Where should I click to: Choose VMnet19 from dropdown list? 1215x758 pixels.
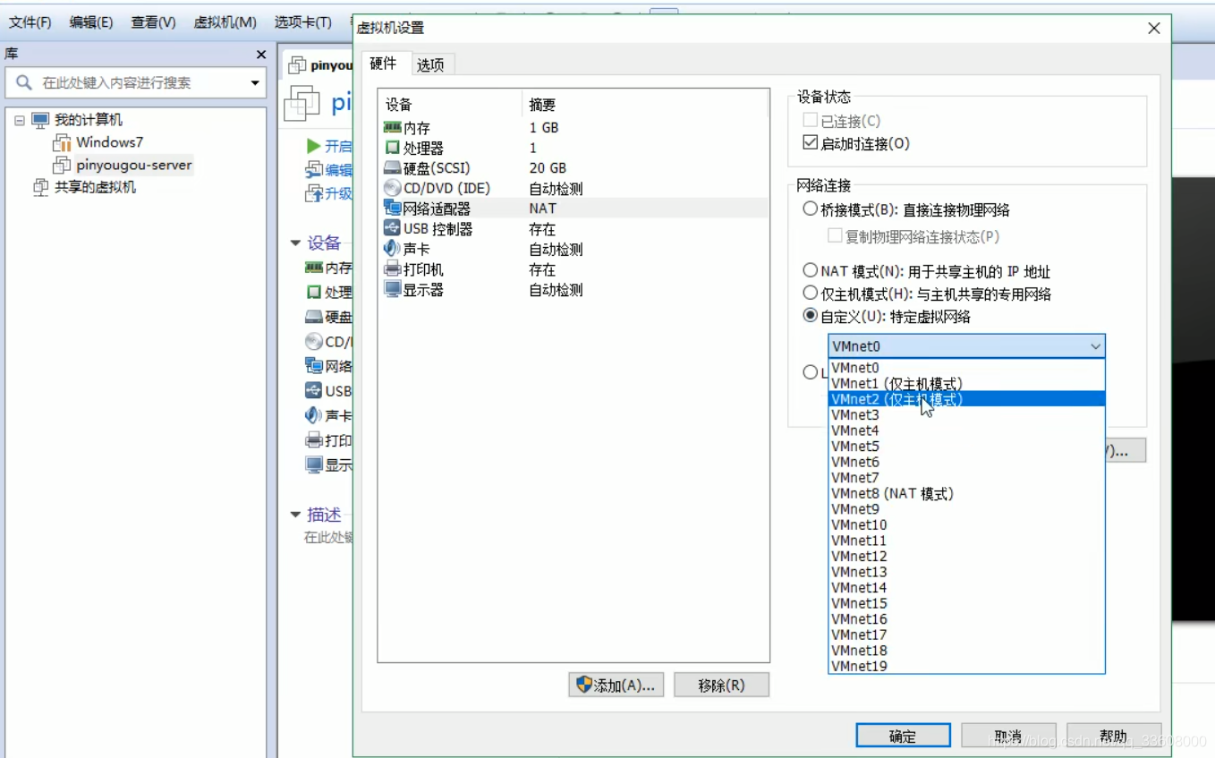point(966,666)
